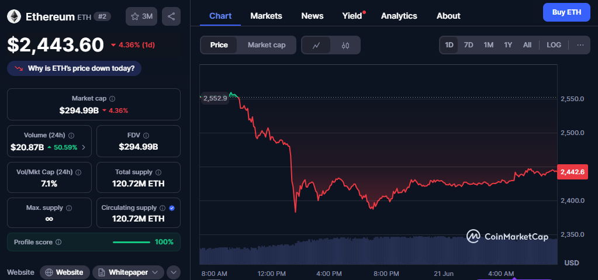Click the 50.59% volume change text
Screen dimensions: 598x280
65,147
